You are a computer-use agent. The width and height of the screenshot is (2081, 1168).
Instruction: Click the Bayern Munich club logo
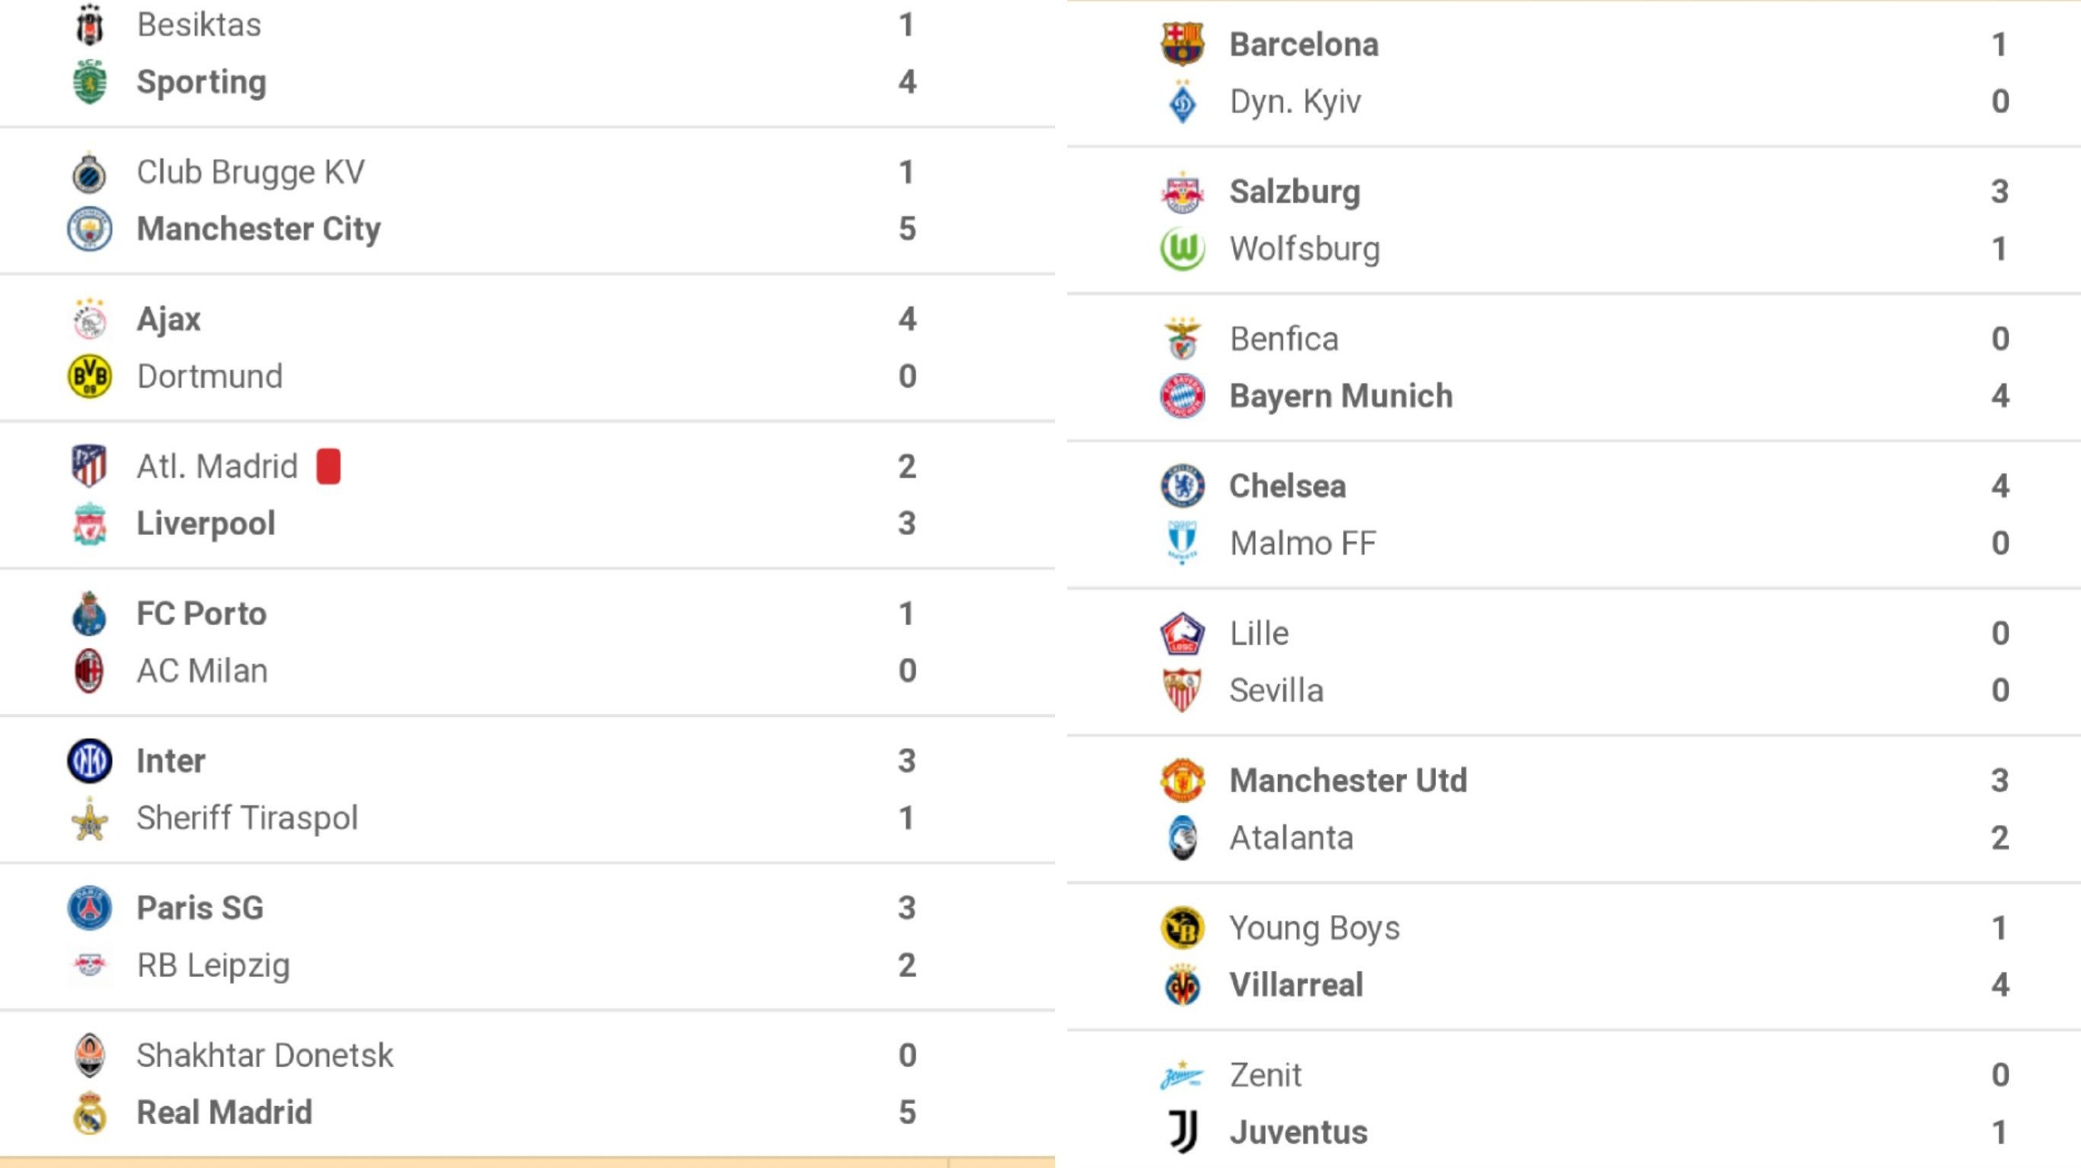pos(1182,395)
